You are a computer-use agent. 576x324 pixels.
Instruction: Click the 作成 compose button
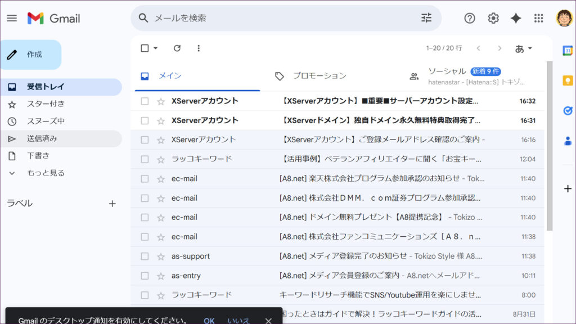point(31,55)
